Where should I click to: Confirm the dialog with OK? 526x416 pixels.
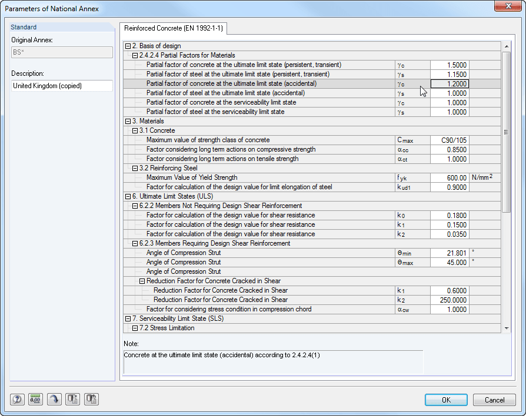point(446,400)
